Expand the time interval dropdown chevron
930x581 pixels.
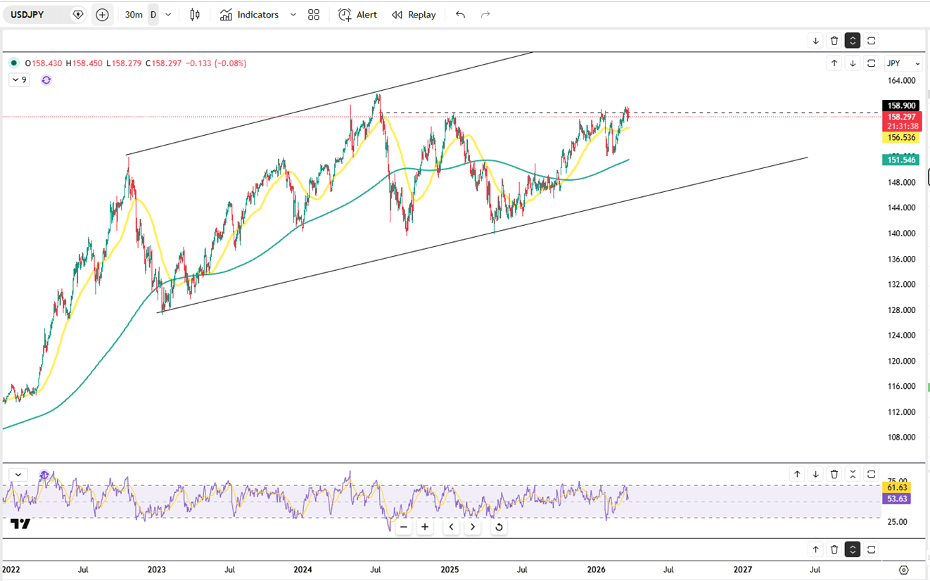(168, 15)
